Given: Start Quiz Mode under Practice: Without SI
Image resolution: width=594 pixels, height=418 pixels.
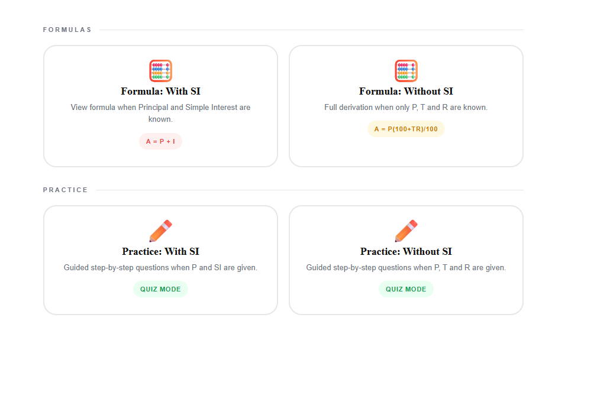Looking at the screenshot, I should 406,289.
